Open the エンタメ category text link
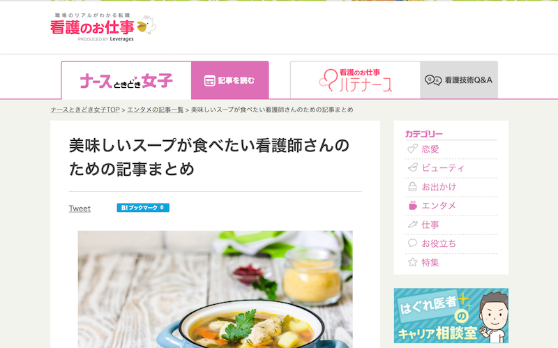 [x=439, y=205]
